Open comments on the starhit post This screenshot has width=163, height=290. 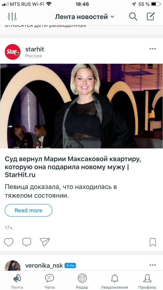click(x=27, y=242)
